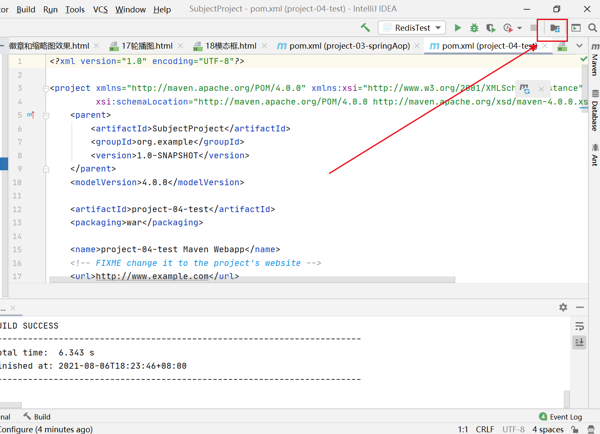Collapse the parent block fold on line 5

tap(46, 116)
